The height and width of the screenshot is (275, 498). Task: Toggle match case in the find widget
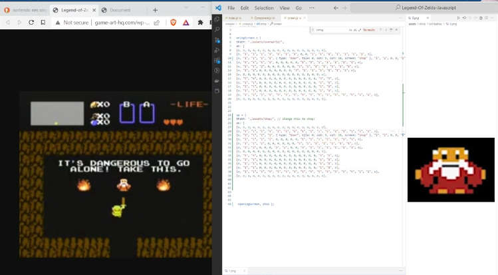(350, 30)
